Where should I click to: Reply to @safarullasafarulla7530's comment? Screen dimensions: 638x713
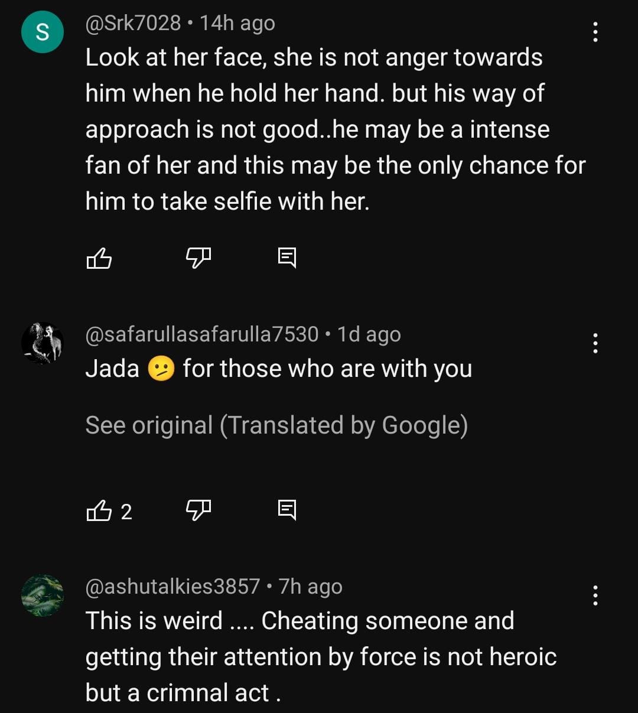tap(287, 511)
